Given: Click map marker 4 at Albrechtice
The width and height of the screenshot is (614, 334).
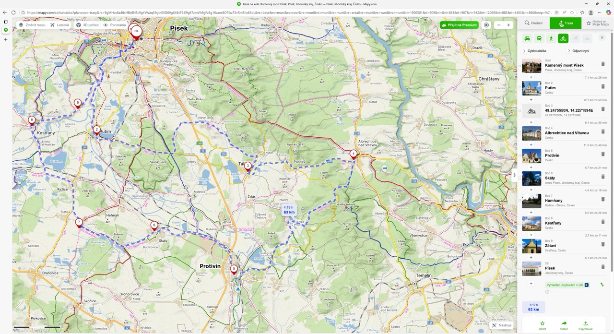Looking at the screenshot, I should coord(354,155).
